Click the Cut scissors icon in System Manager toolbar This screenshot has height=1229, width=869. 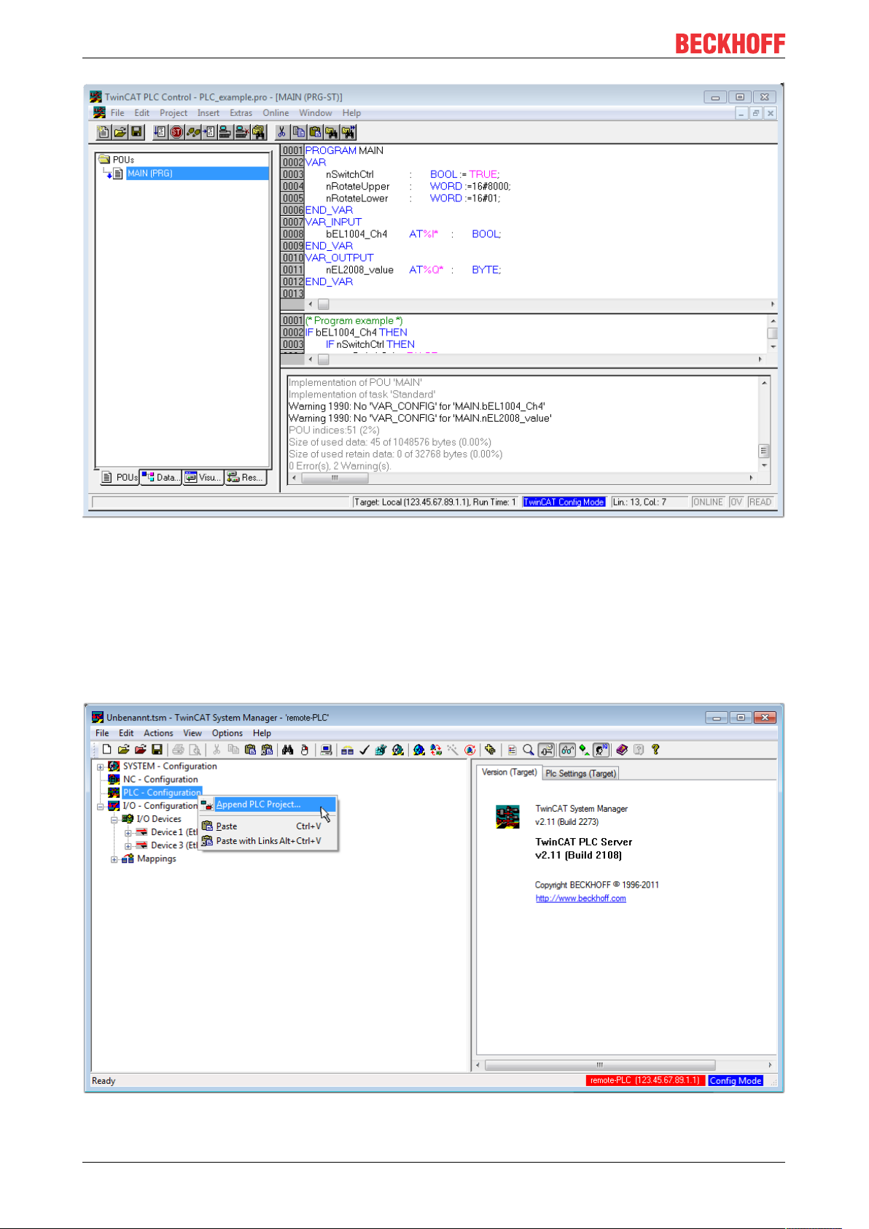[217, 750]
